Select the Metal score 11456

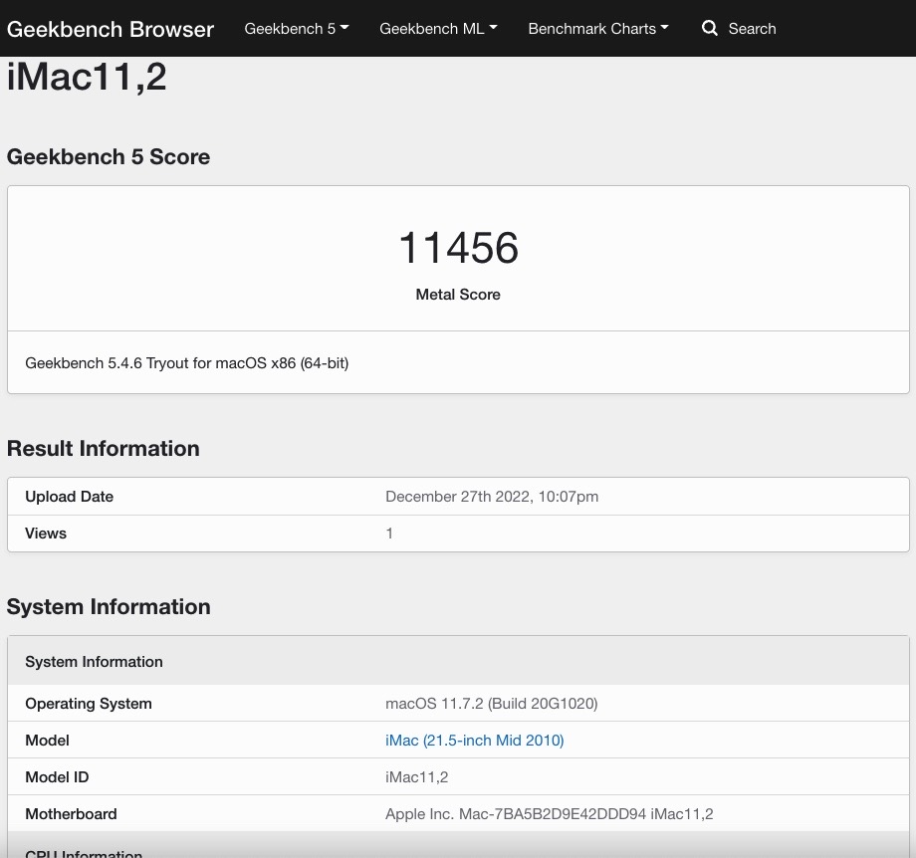coord(458,248)
